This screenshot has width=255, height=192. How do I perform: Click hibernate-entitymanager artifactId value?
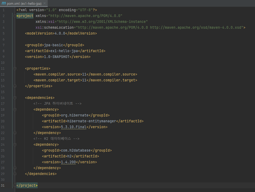[91, 121]
